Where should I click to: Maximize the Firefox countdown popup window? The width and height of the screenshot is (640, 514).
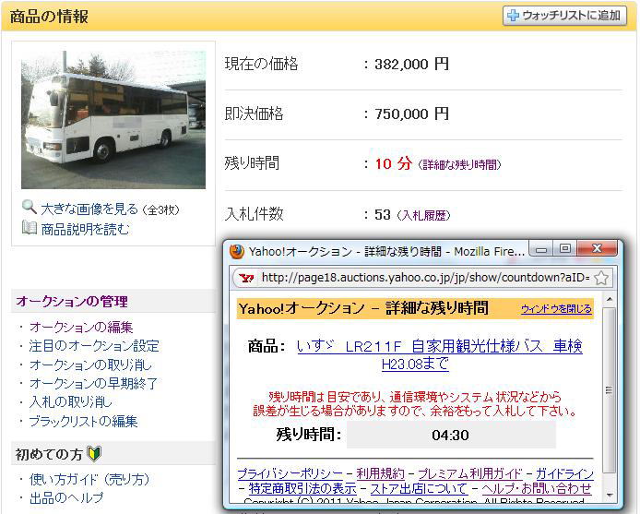coord(565,249)
